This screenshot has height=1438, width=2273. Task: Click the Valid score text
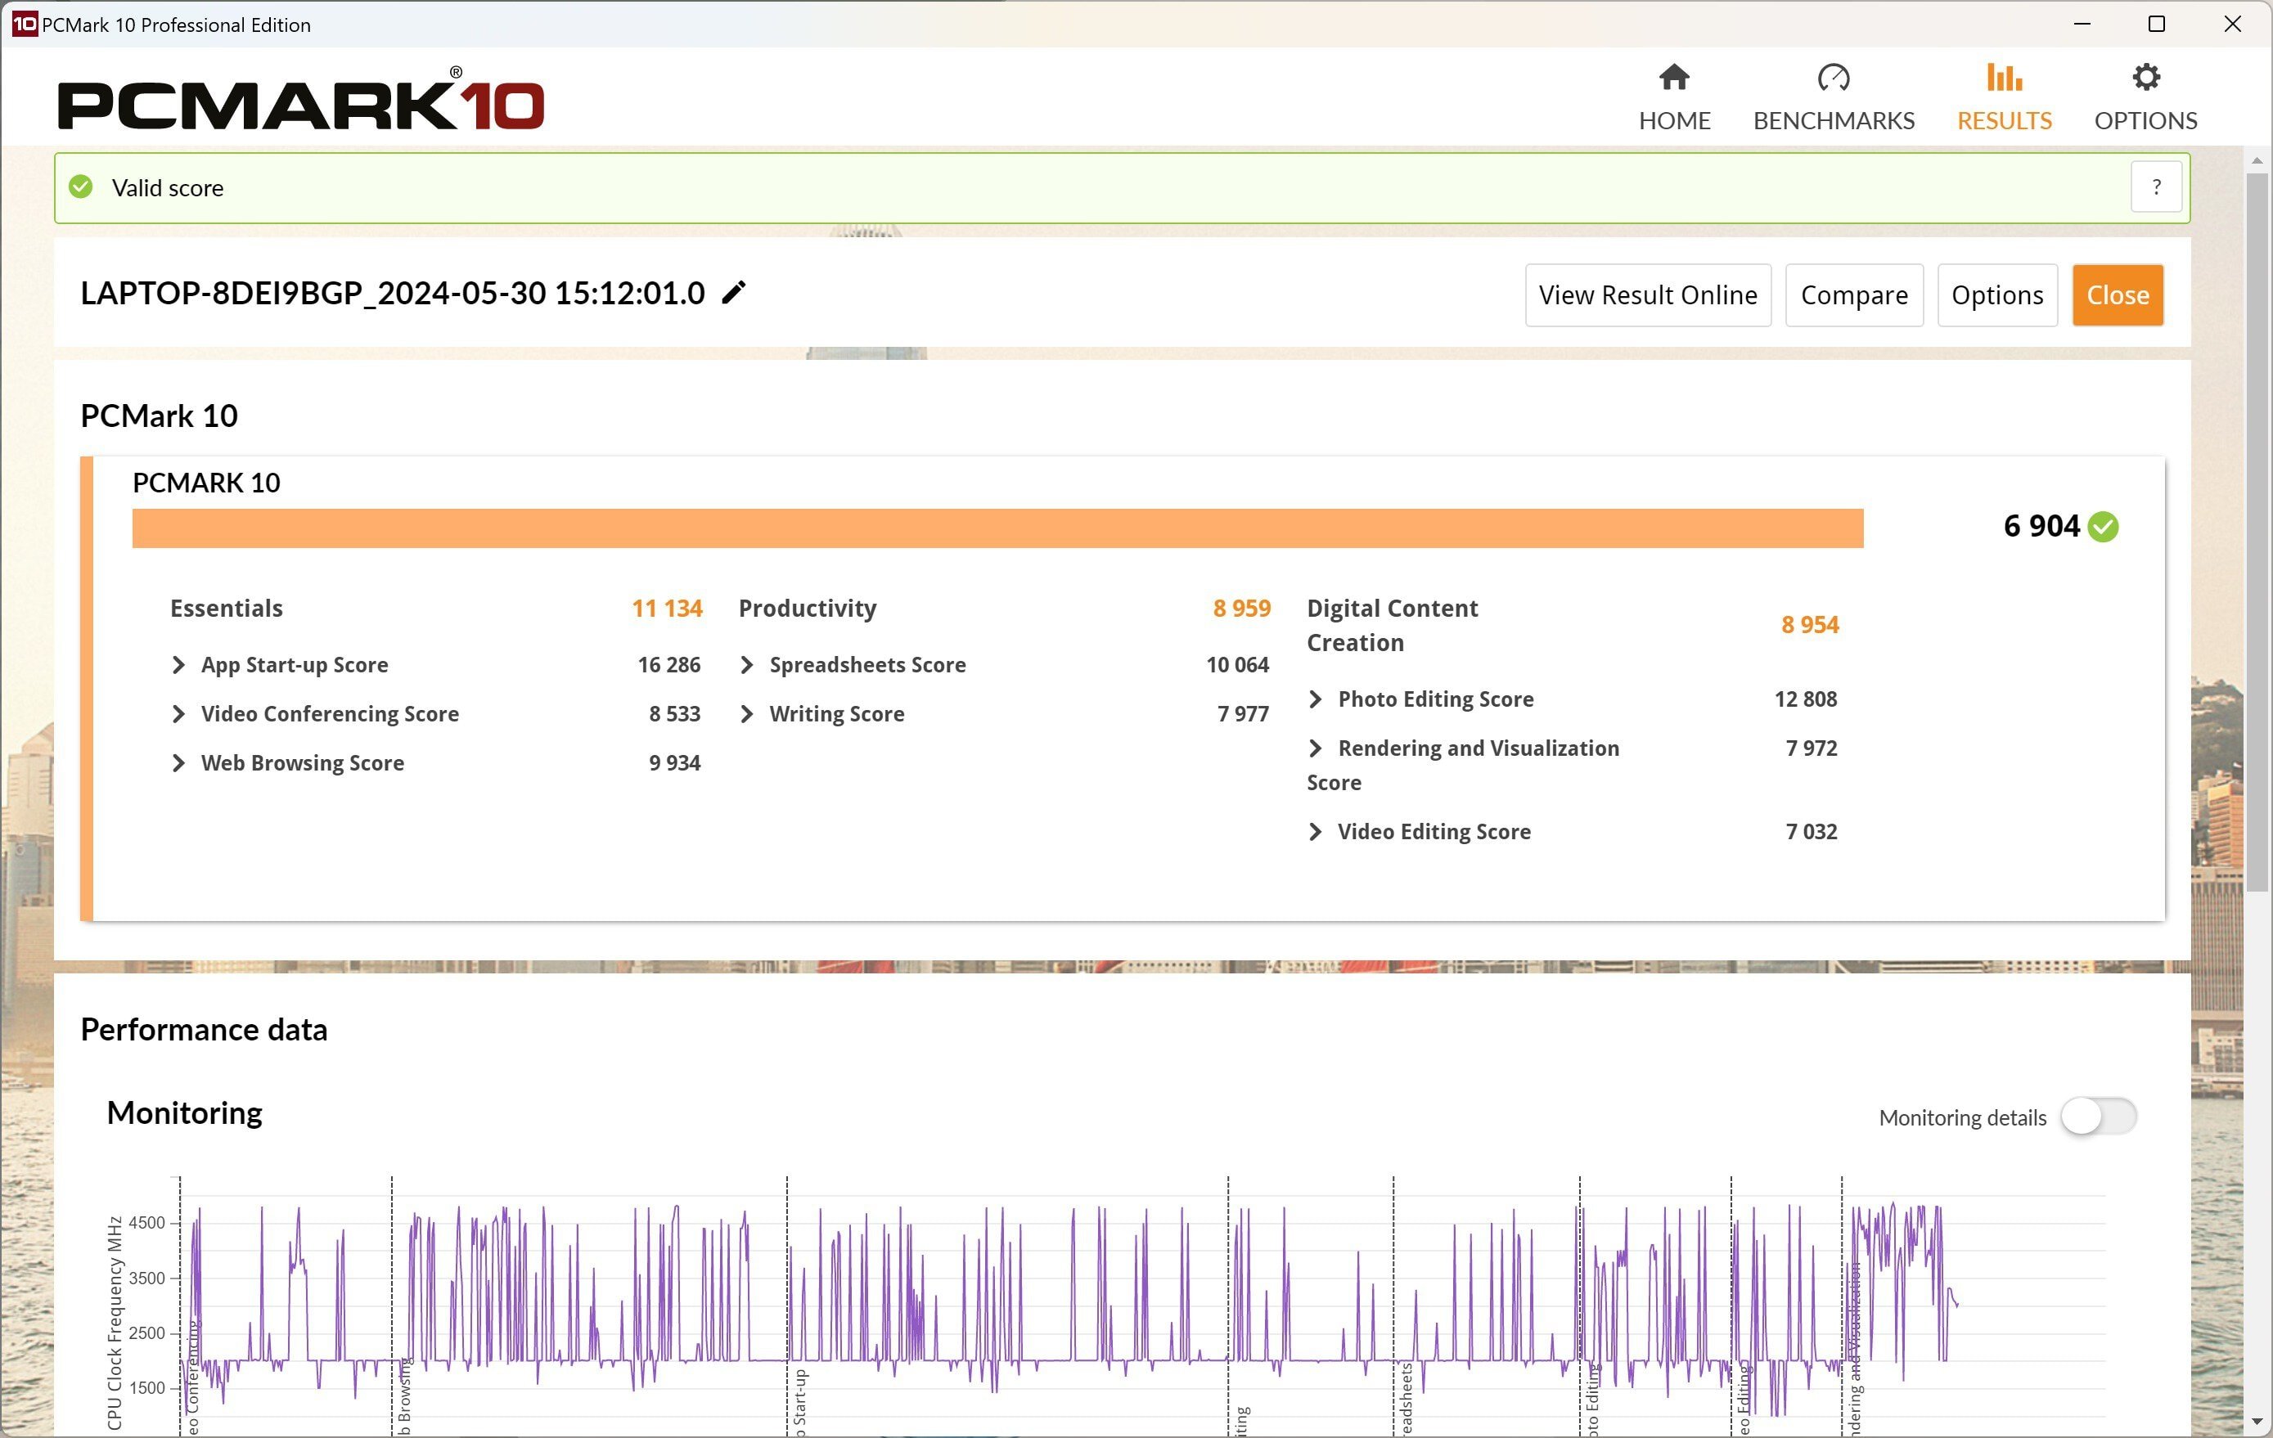[x=167, y=188]
